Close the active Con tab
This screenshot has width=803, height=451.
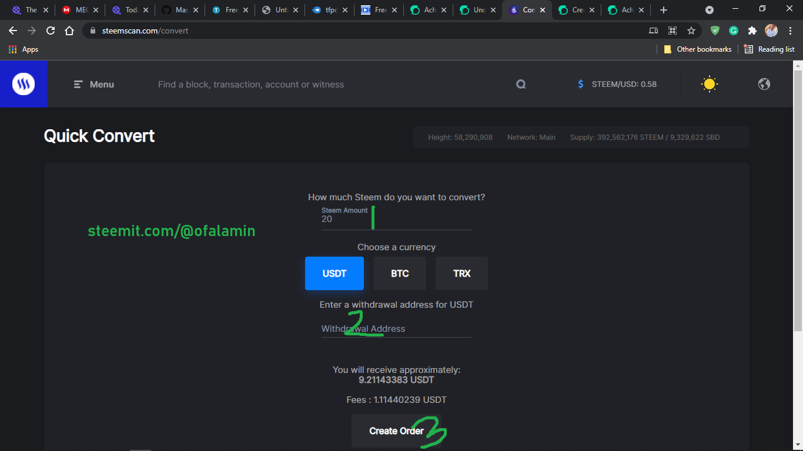[543, 10]
